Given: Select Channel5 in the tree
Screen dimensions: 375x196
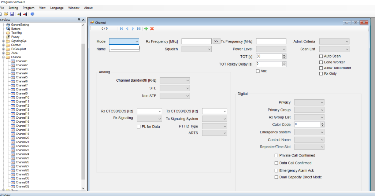Looking at the screenshot, I should coord(21,77).
